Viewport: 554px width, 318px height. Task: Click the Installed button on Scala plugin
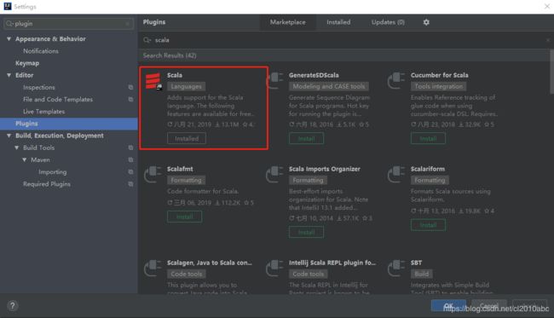point(187,138)
